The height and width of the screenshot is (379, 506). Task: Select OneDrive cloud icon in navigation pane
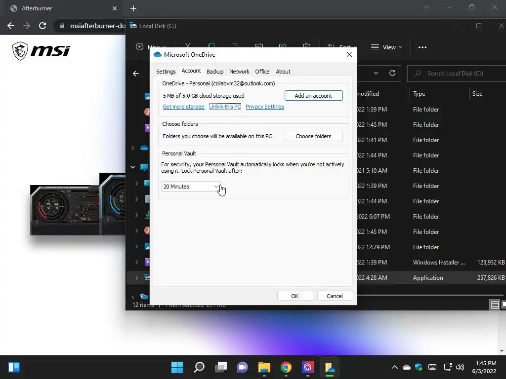(144, 148)
